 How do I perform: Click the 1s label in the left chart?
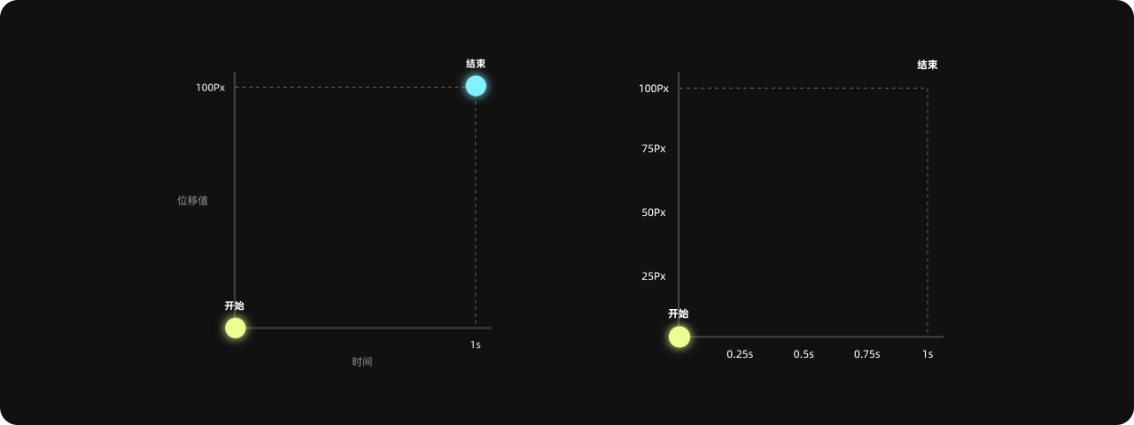(x=476, y=344)
